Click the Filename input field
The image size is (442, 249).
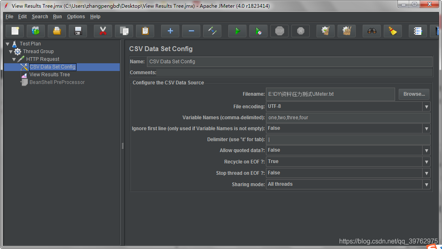[x=330, y=94]
